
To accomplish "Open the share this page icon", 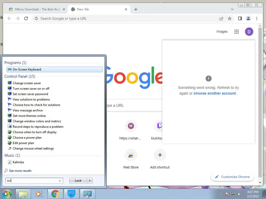I will tap(221, 18).
